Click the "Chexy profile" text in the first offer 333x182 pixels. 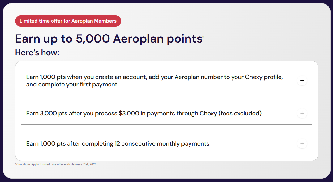pyautogui.click(x=264, y=77)
